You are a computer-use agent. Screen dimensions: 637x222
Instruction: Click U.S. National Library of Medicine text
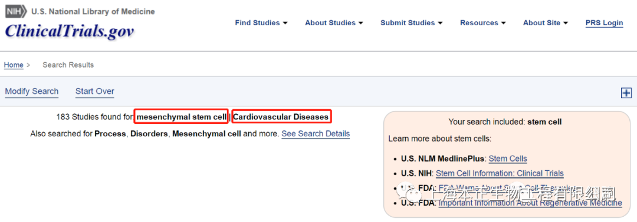coord(93,12)
